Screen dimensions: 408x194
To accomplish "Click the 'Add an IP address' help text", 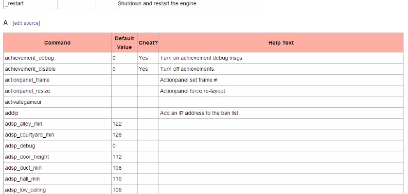I will click(x=200, y=113).
